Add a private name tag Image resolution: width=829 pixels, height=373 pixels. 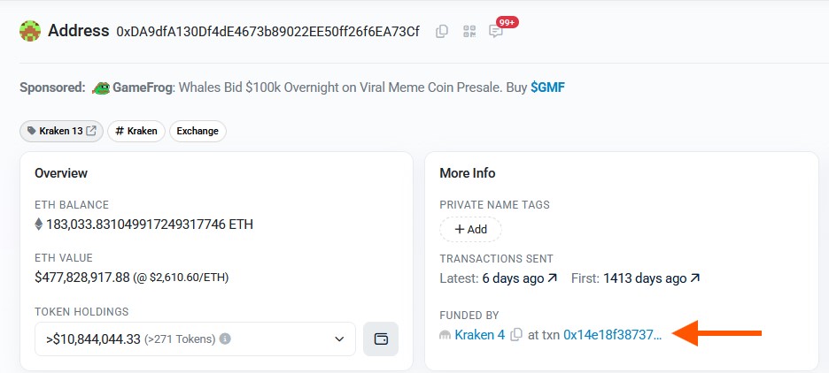click(x=470, y=229)
